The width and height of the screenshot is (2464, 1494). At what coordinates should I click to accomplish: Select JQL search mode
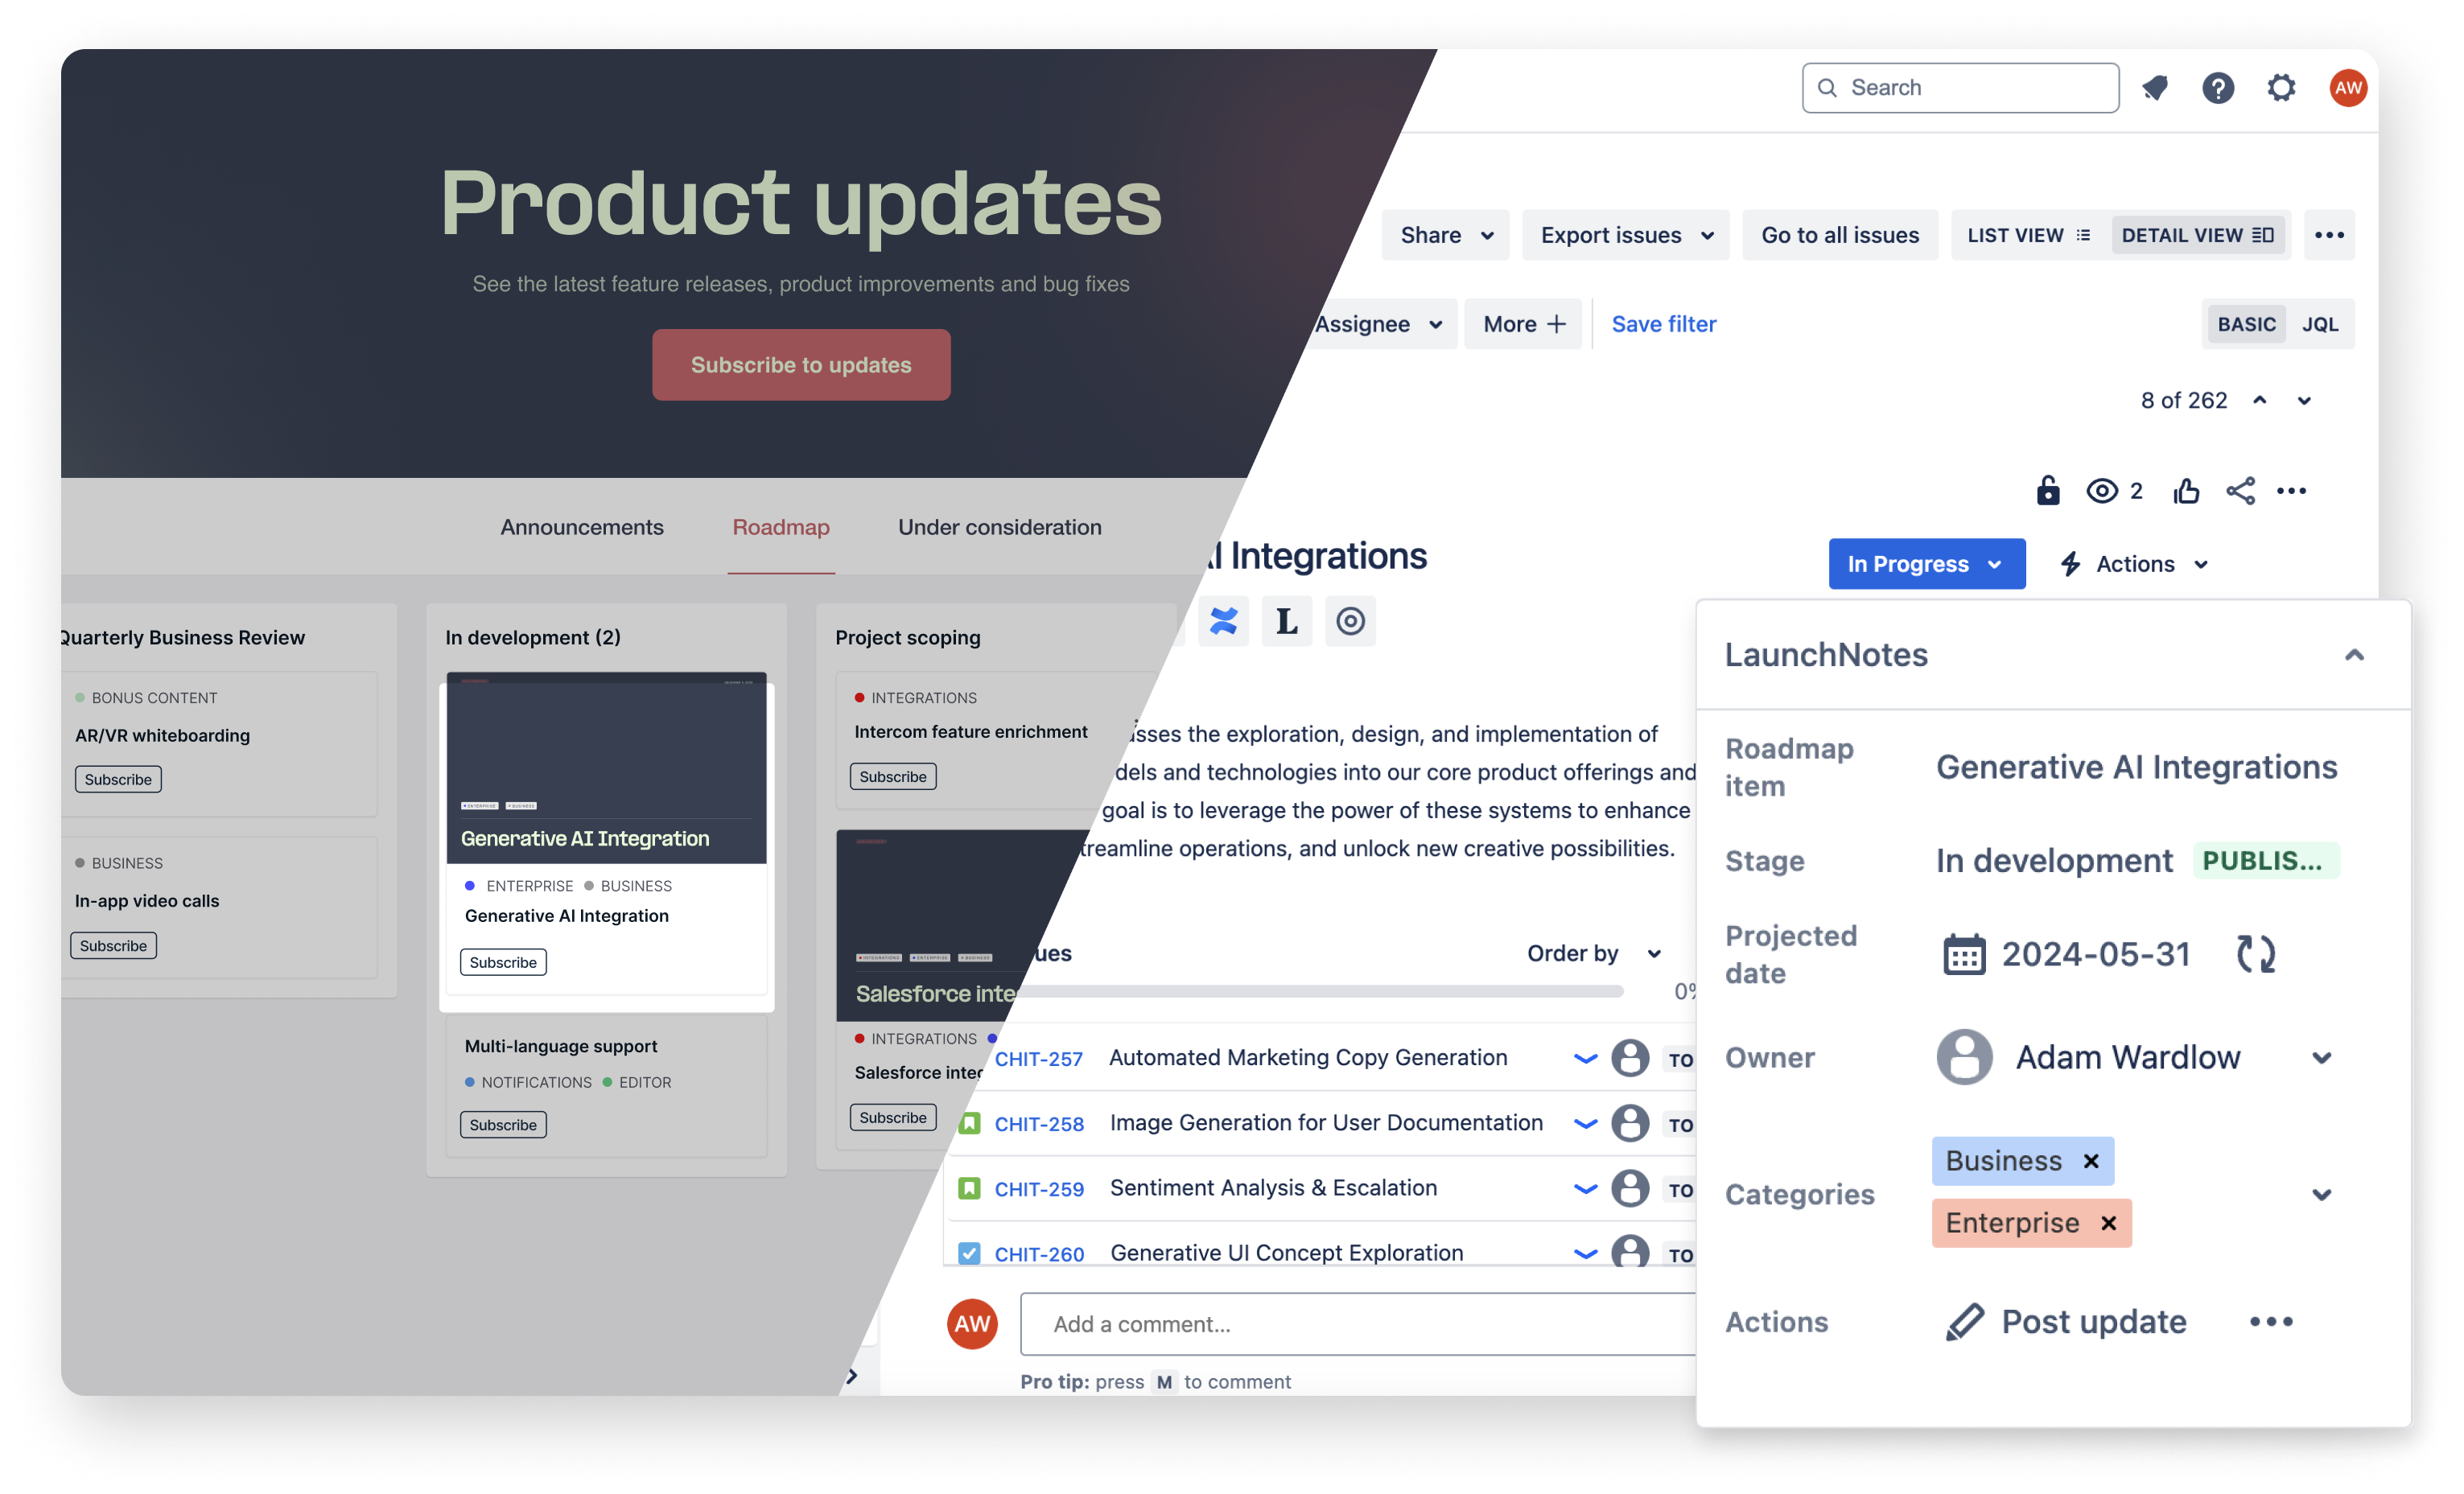(x=2320, y=324)
